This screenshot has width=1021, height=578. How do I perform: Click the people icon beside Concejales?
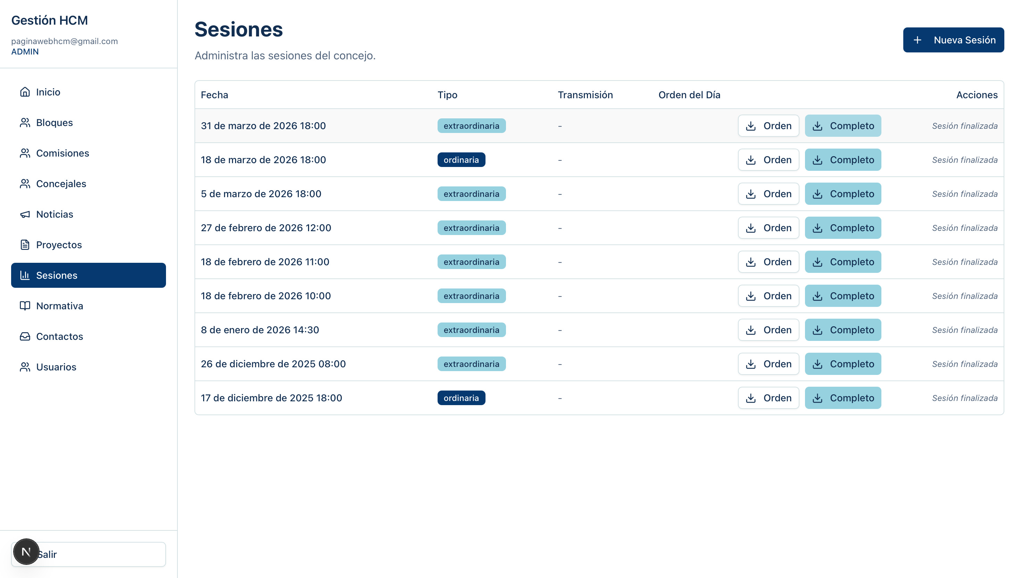[25, 184]
